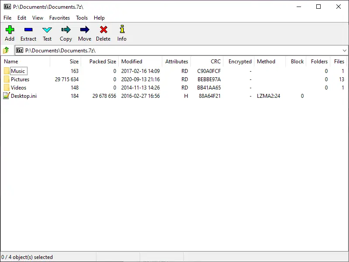Click the Move toolbar icon
The width and height of the screenshot is (349, 262).
[84, 31]
